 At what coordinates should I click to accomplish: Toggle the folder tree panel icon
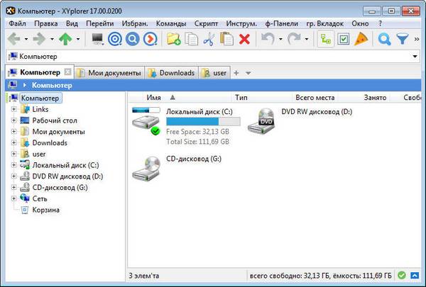point(326,39)
